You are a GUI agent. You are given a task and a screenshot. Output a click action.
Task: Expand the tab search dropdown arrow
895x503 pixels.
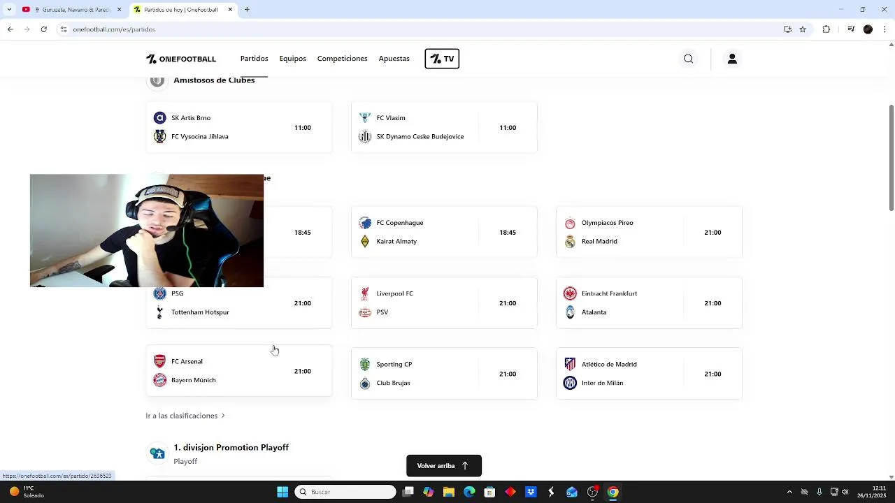8,10
